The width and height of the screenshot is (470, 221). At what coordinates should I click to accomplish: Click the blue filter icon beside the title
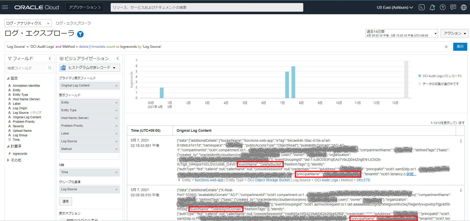pos(80,34)
